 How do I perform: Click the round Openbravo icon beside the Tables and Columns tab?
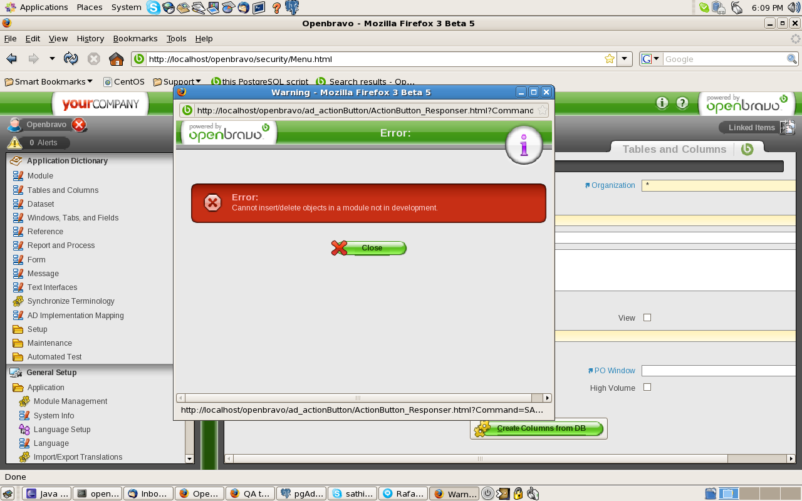coord(747,149)
